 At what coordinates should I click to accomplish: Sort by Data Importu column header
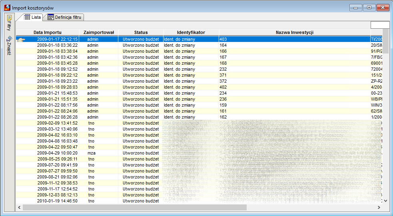pos(48,32)
